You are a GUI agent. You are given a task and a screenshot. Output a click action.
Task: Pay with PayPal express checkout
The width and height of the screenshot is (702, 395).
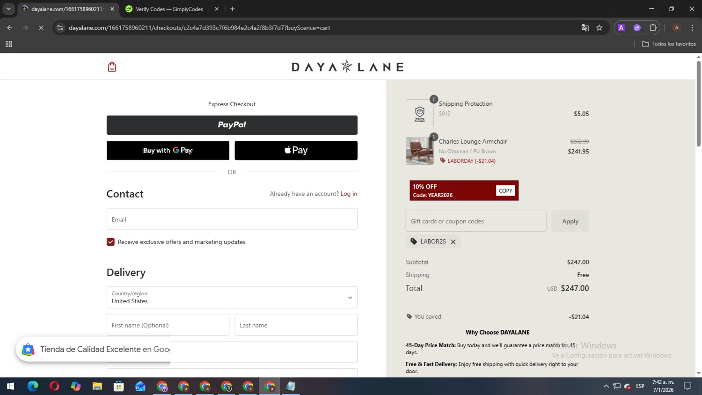pos(232,125)
